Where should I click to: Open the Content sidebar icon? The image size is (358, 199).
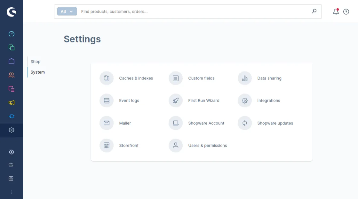click(12, 89)
